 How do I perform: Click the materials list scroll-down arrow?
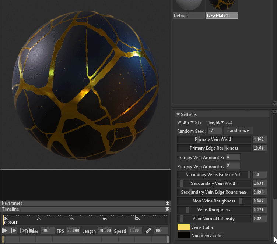click(x=274, y=103)
